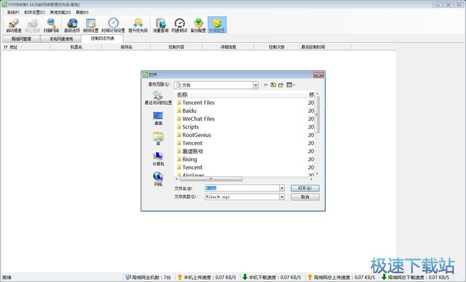
Task: Sort by the 控制次数 column header
Action: pyautogui.click(x=277, y=47)
